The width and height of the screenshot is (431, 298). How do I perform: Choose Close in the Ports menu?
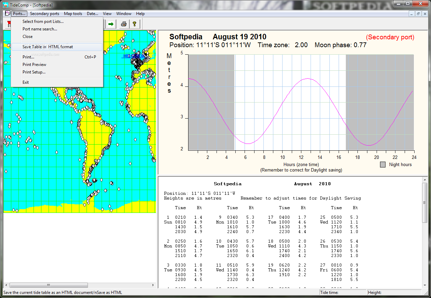[57, 37]
